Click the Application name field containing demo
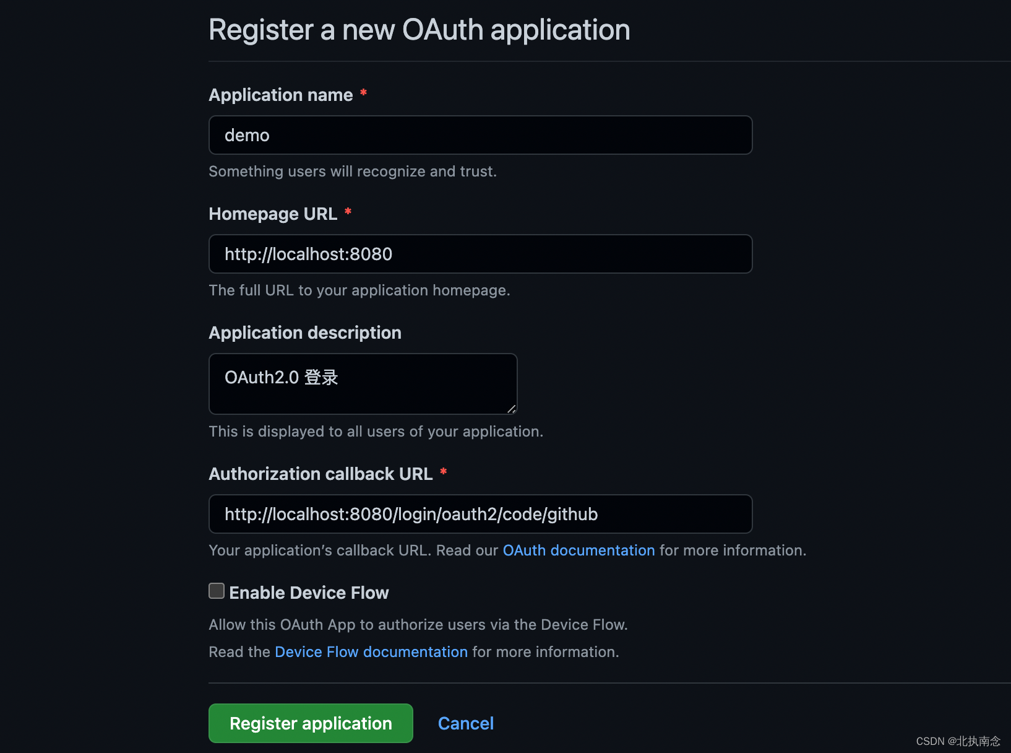Viewport: 1011px width, 753px height. pyautogui.click(x=481, y=135)
